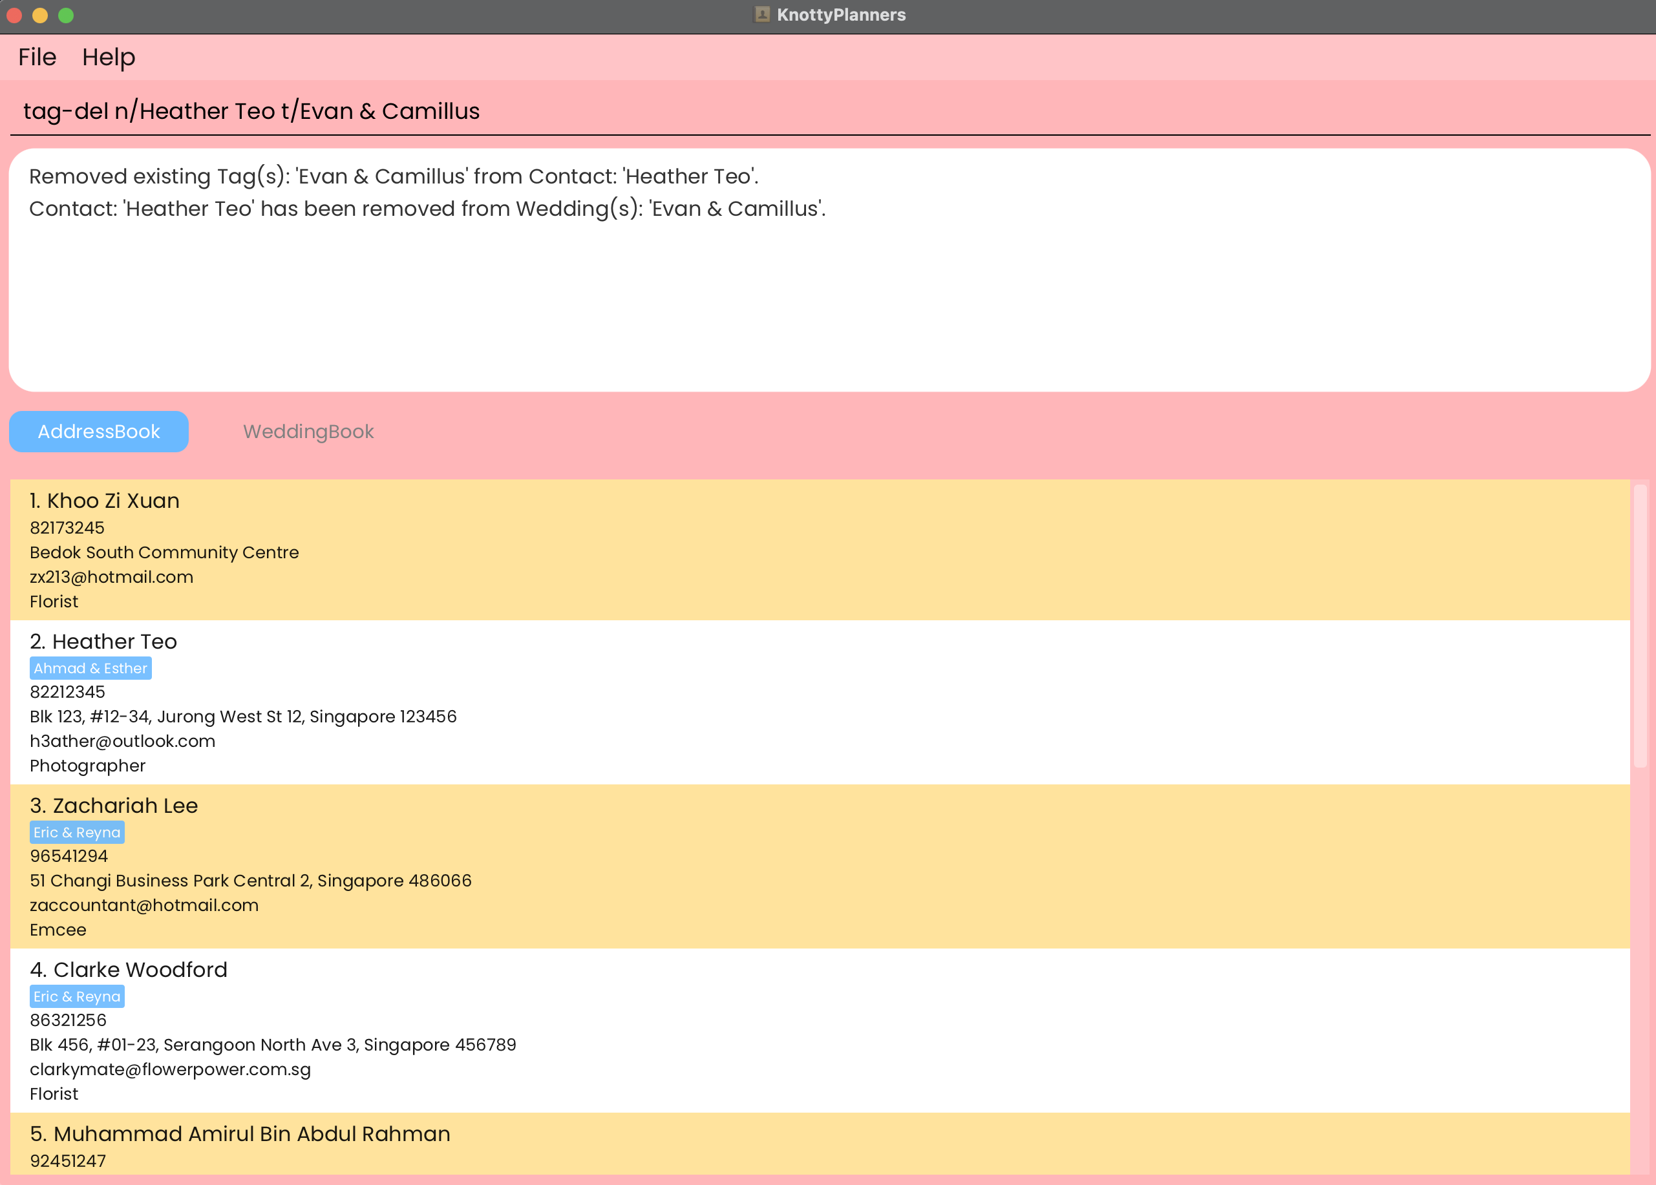Click Heather Teo's email h3ather@outlook.com

click(123, 741)
